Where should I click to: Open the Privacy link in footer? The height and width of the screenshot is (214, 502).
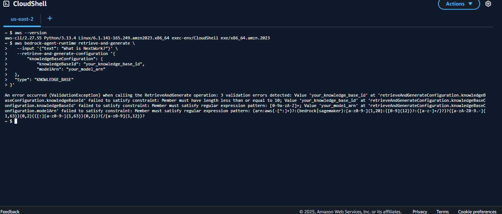pos(420,211)
